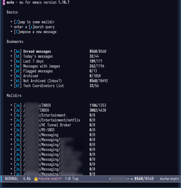Viewport: 181px width, 188px height.
Task: Click the pink cursor at buffer start
Action: [4, 2]
